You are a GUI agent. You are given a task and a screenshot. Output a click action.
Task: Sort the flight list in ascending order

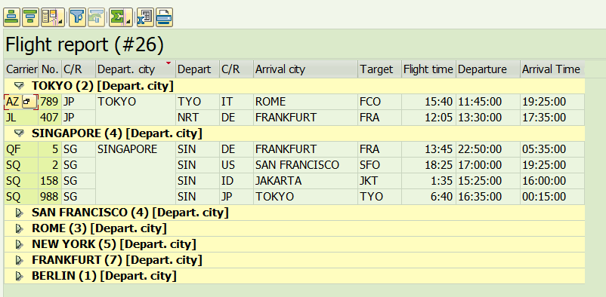click(x=11, y=17)
